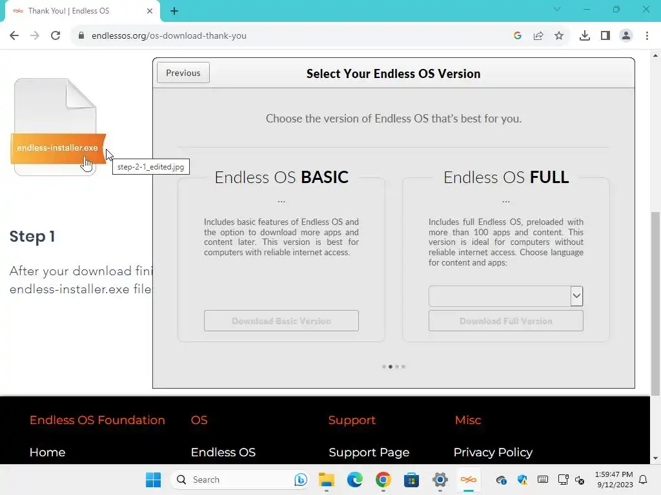Switch to Endless installer taskbar icon

click(x=468, y=480)
